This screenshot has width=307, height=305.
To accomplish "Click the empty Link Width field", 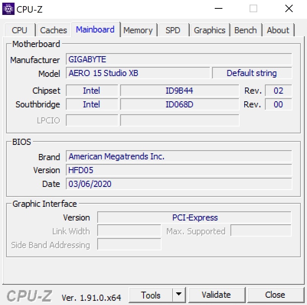I will coord(129,230).
